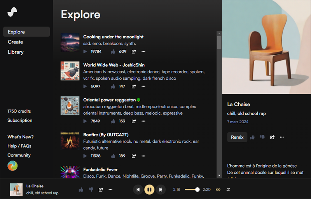Image resolution: width=311 pixels, height=199 pixels.
Task: Share La Chaise from detail panel
Action: 273,137
